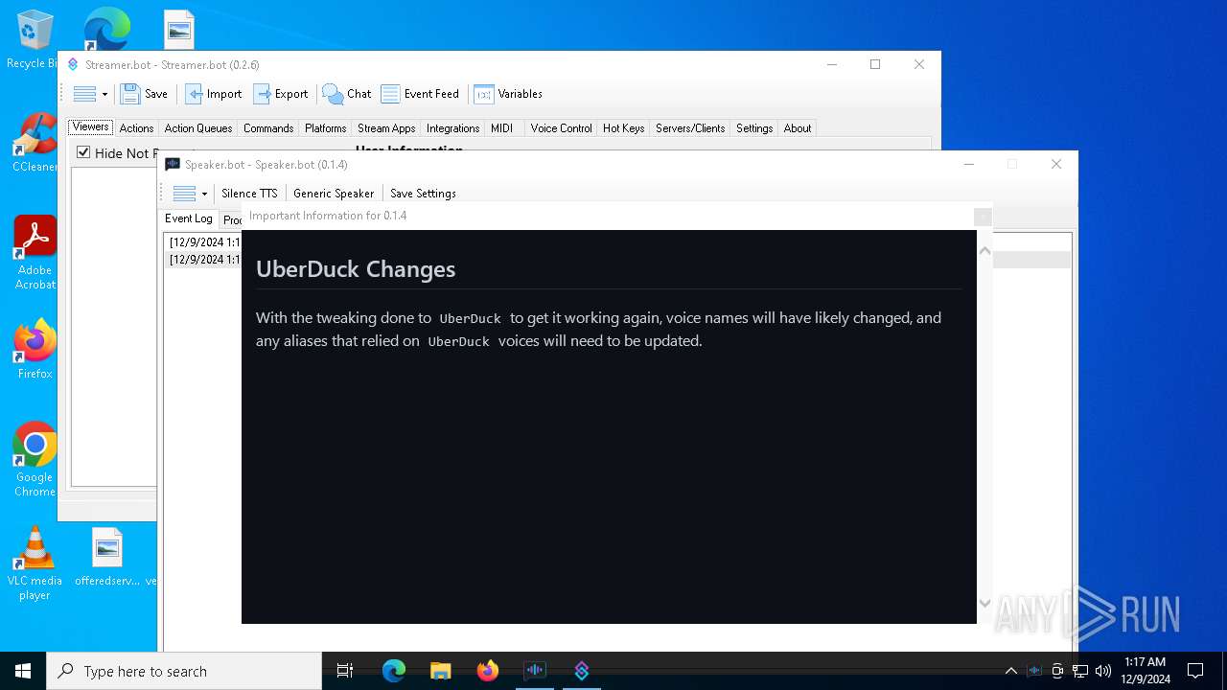
Task: Open the Commands tab
Action: (x=268, y=128)
